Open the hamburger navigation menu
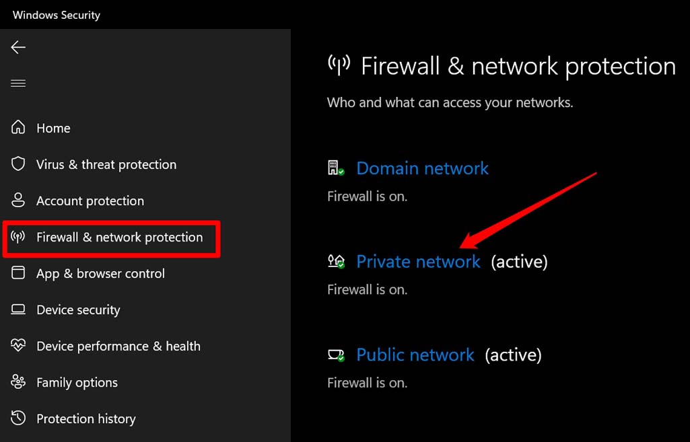This screenshot has width=690, height=442. [18, 83]
